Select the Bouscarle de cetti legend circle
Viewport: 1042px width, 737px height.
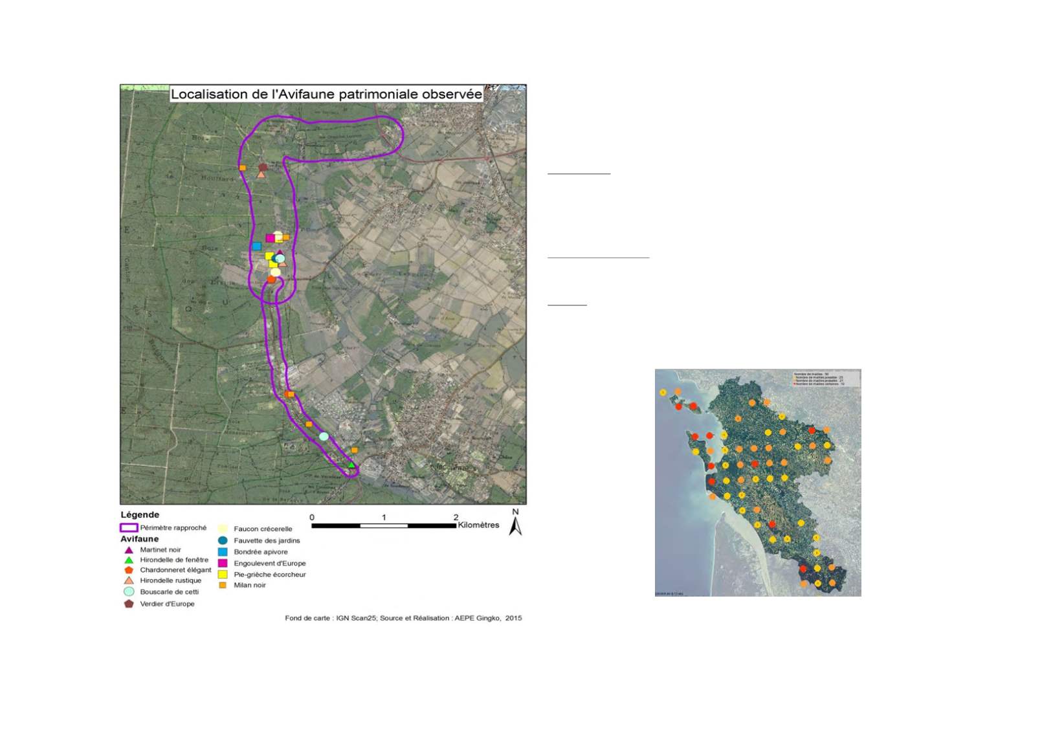129,591
